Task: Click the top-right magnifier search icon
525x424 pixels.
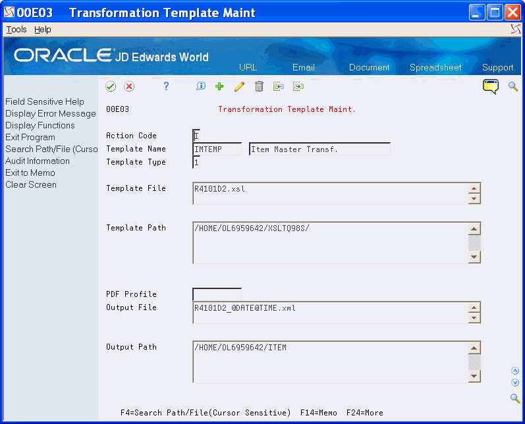Action: click(513, 86)
